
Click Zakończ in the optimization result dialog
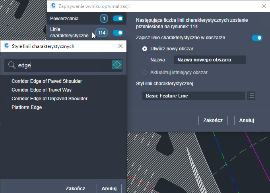tap(213, 120)
